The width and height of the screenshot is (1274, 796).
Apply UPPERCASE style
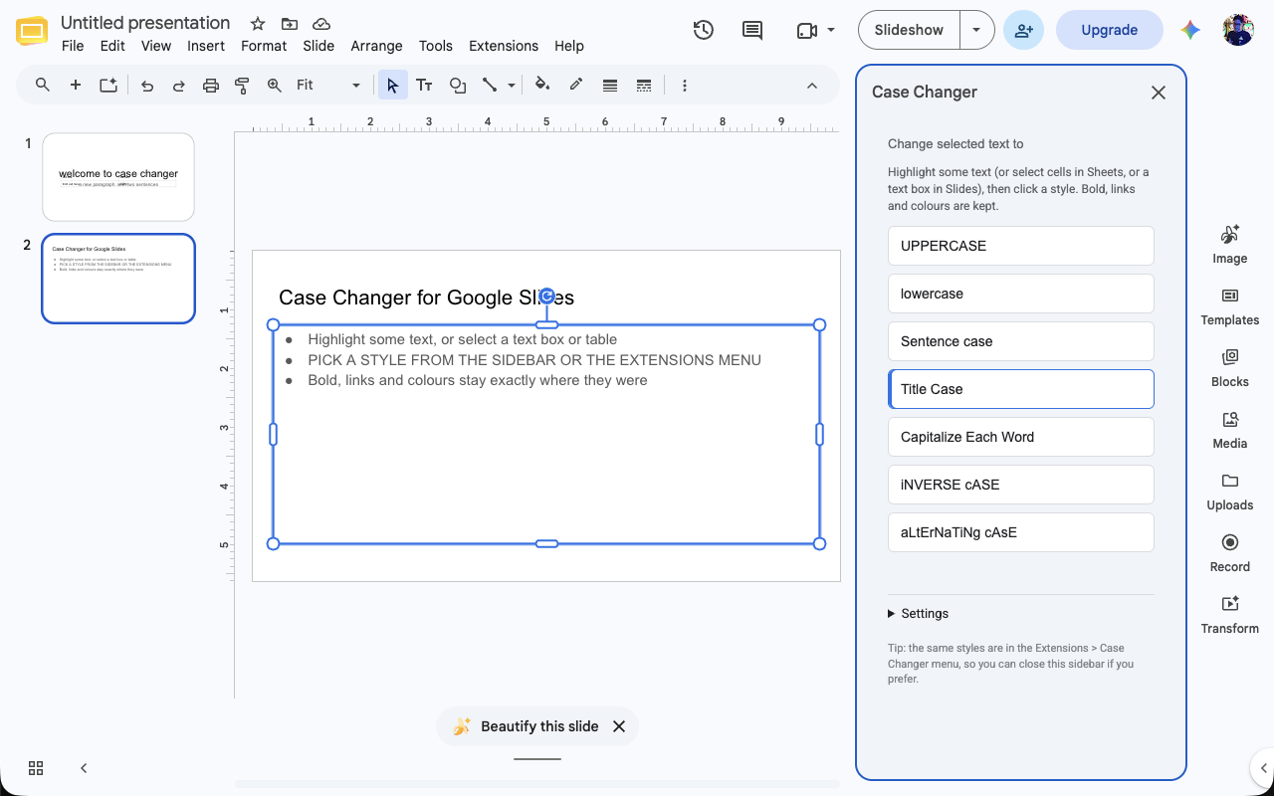click(x=1021, y=246)
